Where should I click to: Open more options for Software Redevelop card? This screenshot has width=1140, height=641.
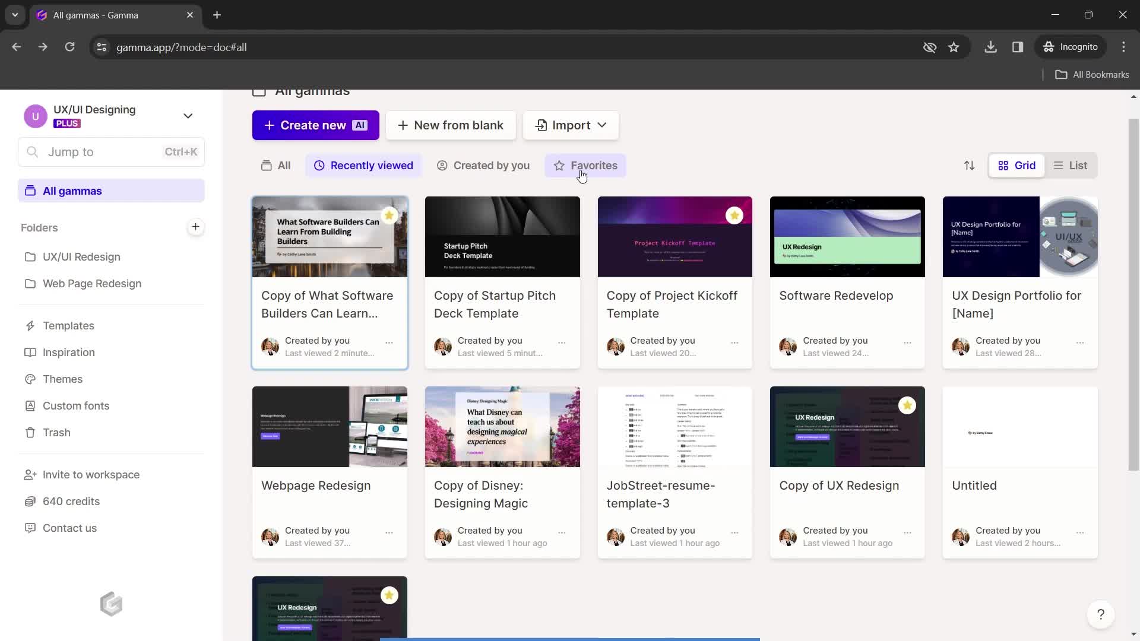point(907,342)
